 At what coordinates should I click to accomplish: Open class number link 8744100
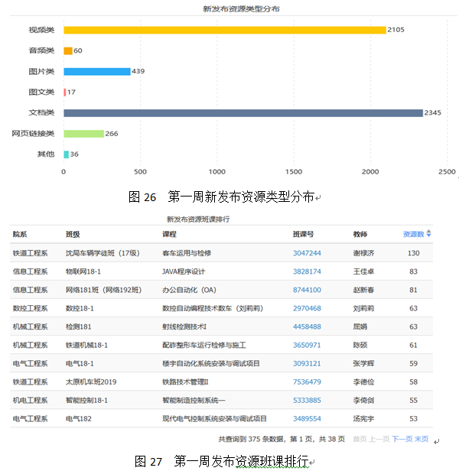(307, 290)
